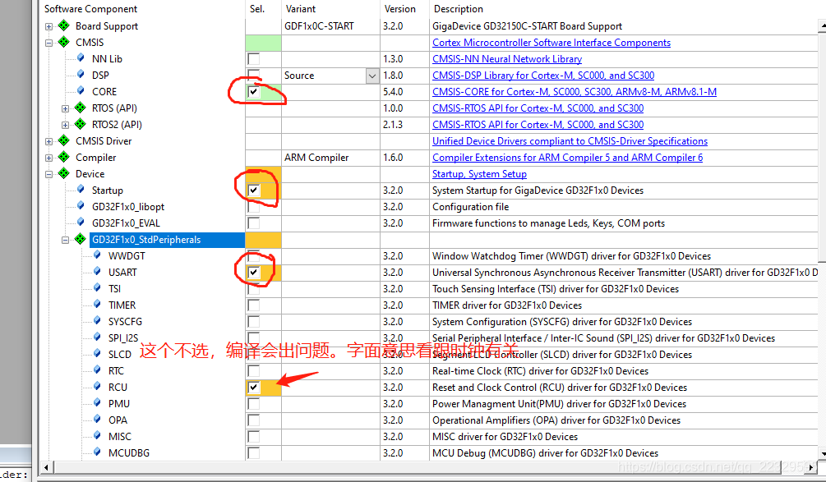Click the blue gem icon beside RTC
Screen dimensions: 826x482
pos(97,370)
